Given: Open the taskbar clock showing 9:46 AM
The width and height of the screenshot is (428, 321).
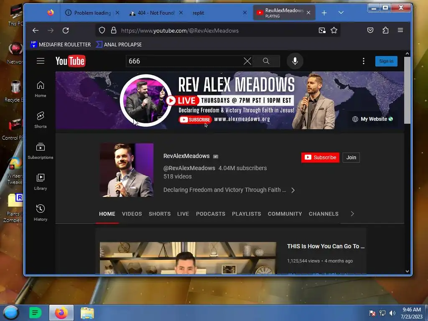Looking at the screenshot, I should pos(411,313).
